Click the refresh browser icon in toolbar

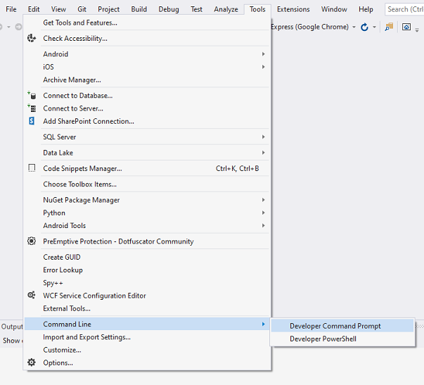364,27
